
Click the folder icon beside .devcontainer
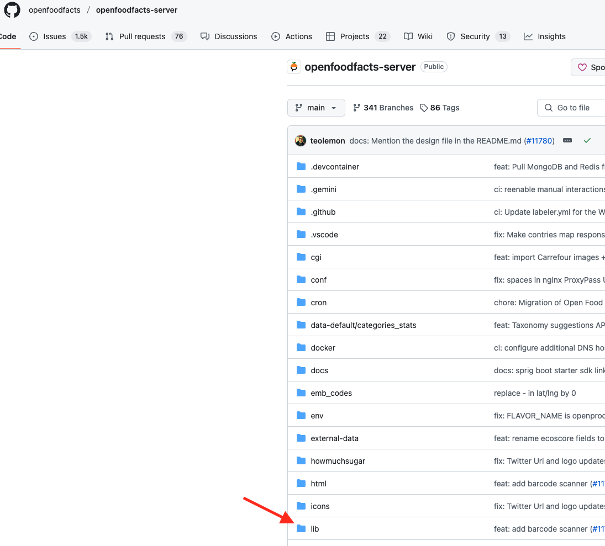(x=301, y=166)
